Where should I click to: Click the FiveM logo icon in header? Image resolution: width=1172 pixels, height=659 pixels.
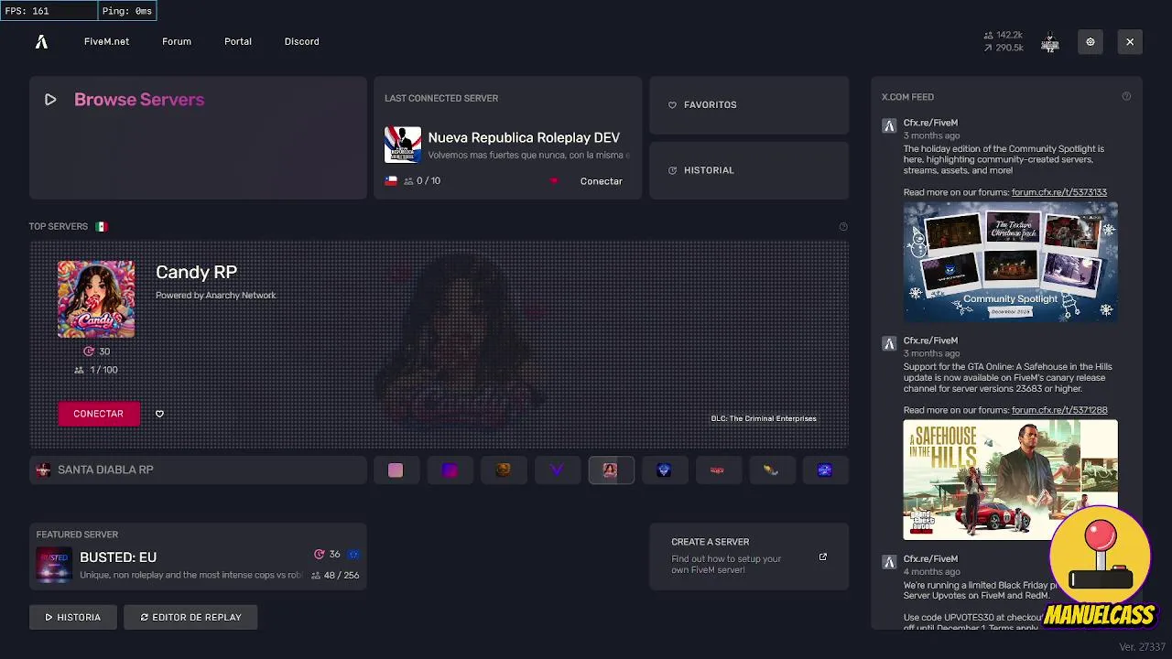click(x=41, y=41)
